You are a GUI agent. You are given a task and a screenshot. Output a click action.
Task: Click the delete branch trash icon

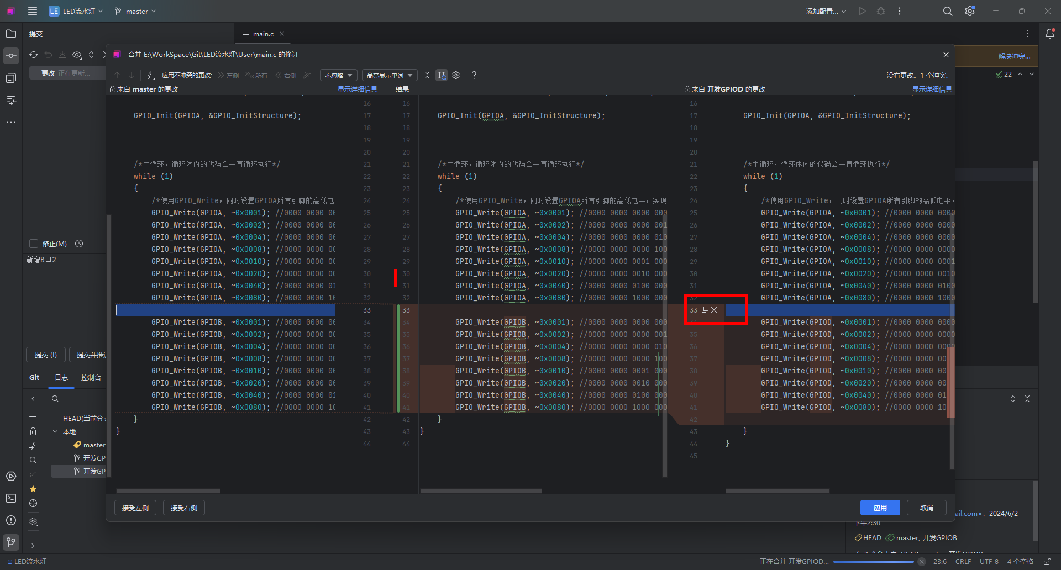(33, 431)
